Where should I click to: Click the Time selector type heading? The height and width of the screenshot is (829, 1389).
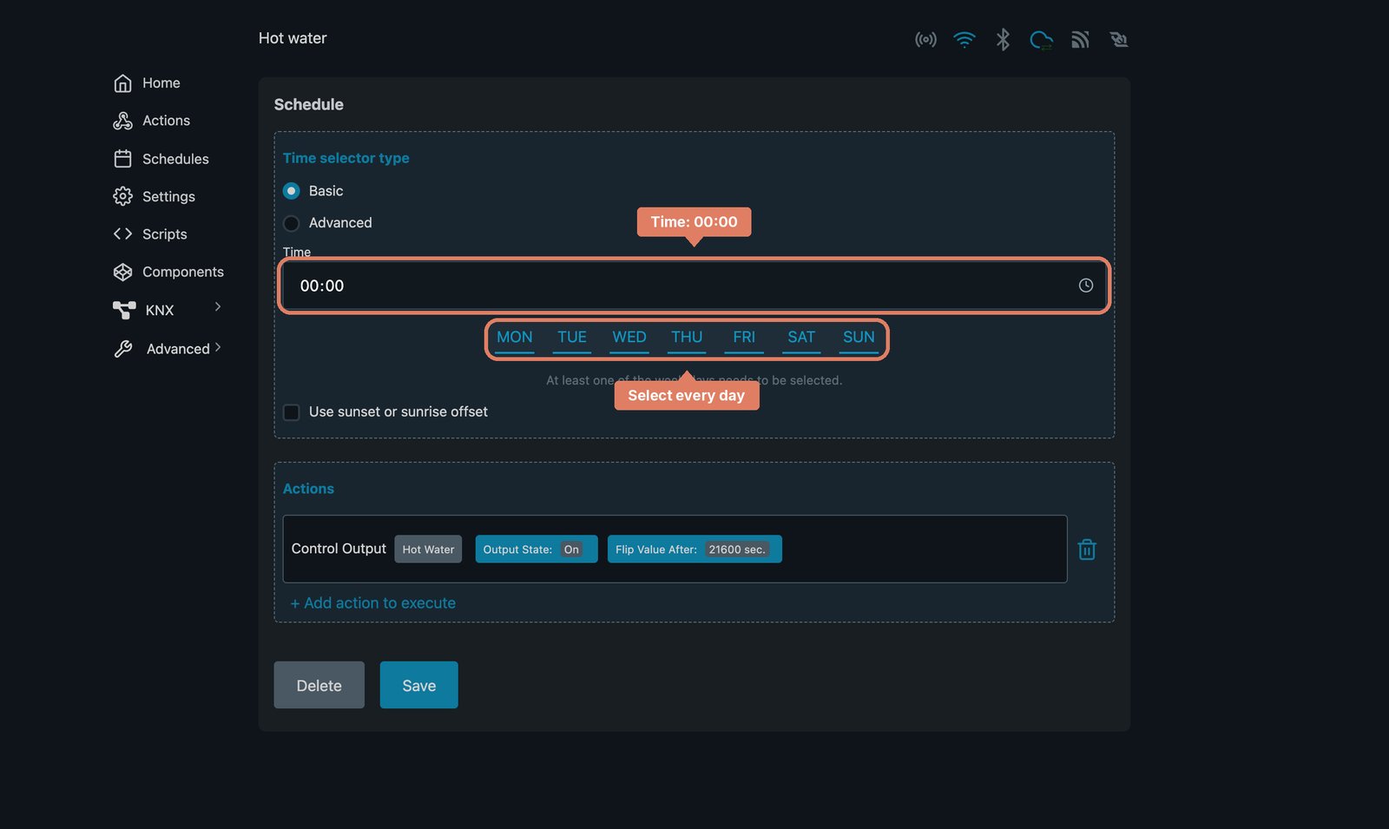tap(346, 158)
